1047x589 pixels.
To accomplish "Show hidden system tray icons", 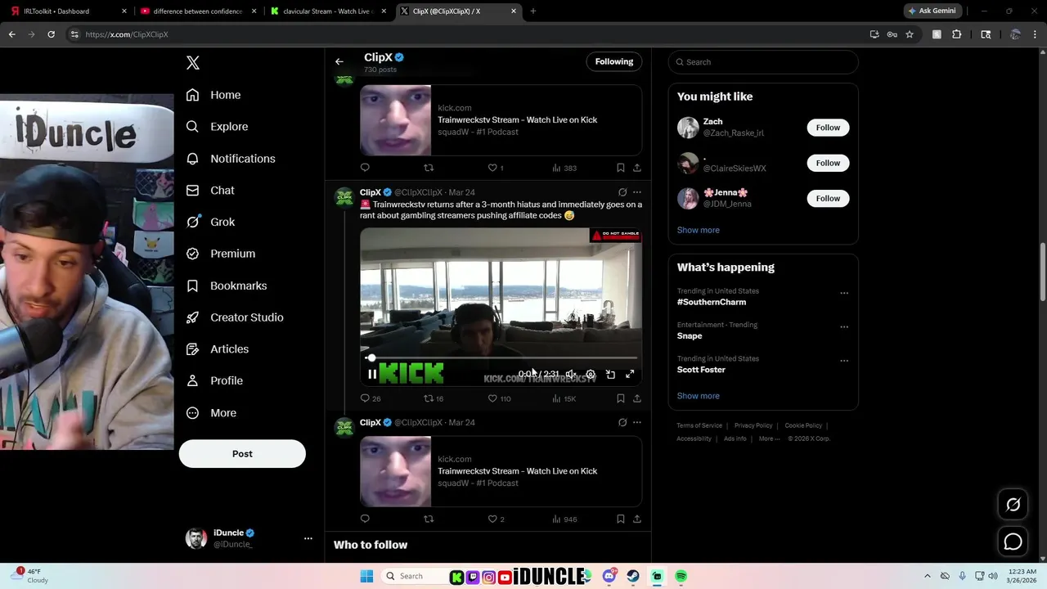I will pyautogui.click(x=927, y=576).
